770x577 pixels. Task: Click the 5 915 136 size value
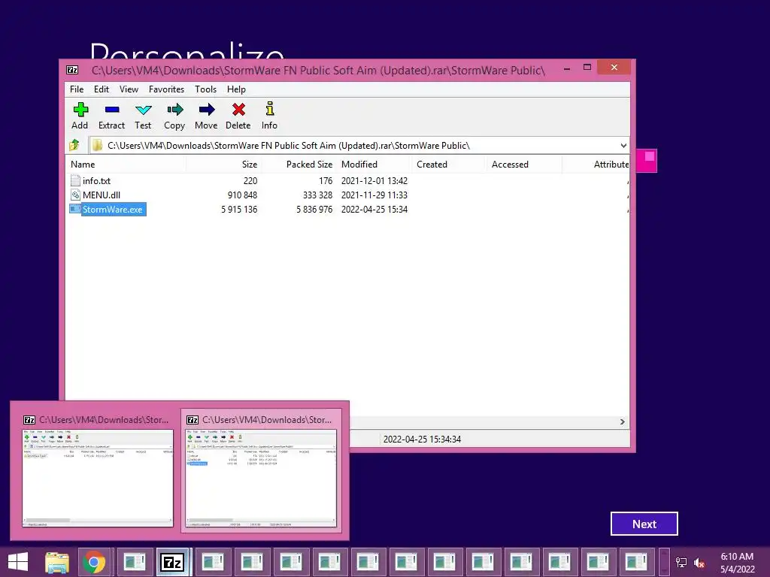(239, 210)
